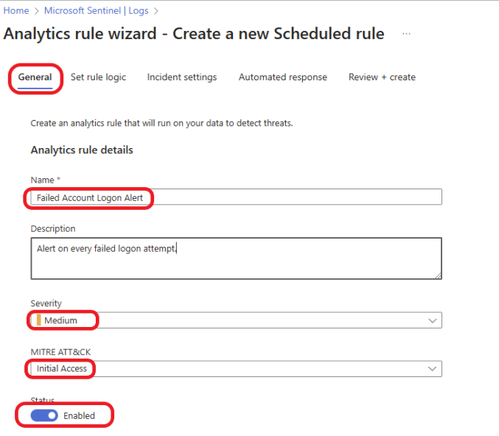This screenshot has height=436, width=499.
Task: Open the Automated response tab
Action: pyautogui.click(x=283, y=77)
